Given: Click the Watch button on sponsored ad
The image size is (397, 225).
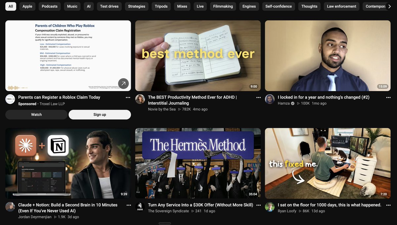Looking at the screenshot, I should (x=36, y=115).
